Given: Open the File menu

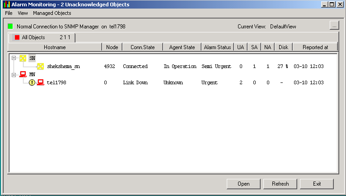Looking at the screenshot, I should (x=9, y=14).
